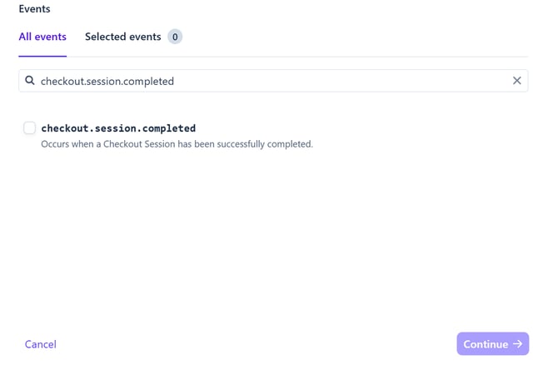558x370 pixels.
Task: Click the divider line below the tabs
Action: tap(333, 57)
